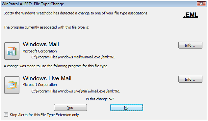The height and width of the screenshot is (121, 208).
Task: Click the 'Is this change ok?' prompt
Action: [100, 99]
